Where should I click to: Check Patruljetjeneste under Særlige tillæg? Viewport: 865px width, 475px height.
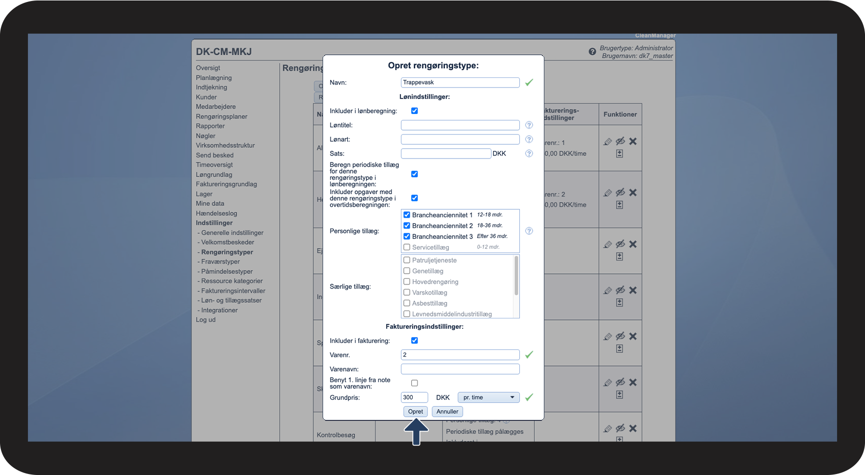407,260
